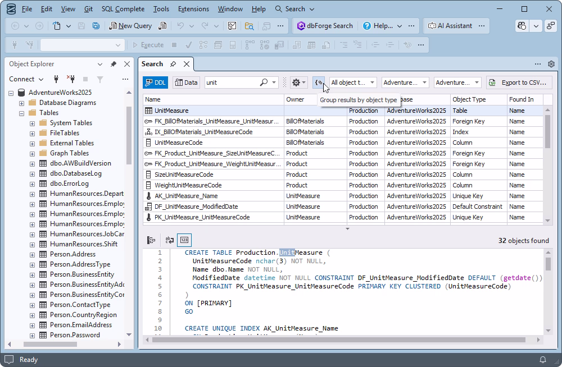Open the All object types dropdown
562x367 pixels.
tap(352, 82)
